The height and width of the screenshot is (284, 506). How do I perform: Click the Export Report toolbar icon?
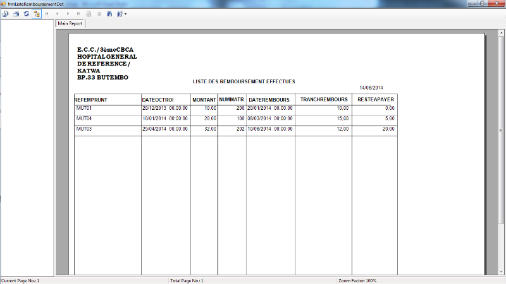[x=6, y=14]
